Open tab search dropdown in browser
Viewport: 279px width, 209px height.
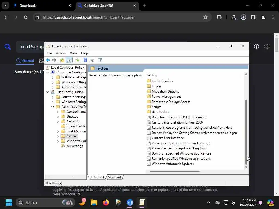(5, 5)
